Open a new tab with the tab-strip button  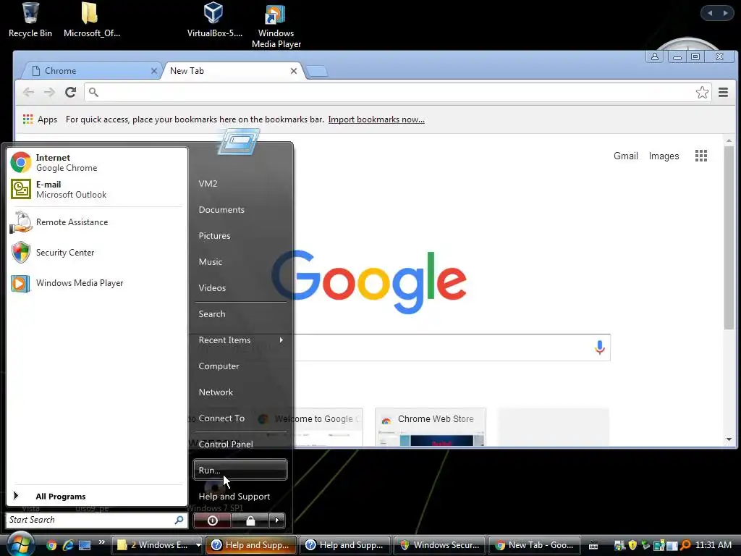click(317, 72)
